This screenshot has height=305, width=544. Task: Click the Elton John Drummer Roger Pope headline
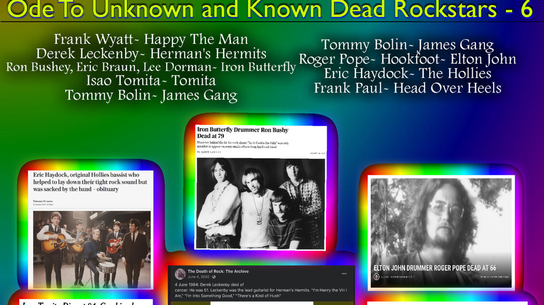(435, 268)
